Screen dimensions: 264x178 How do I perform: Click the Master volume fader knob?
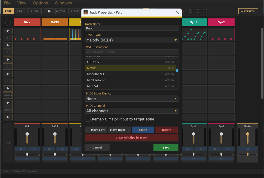pos(247,134)
